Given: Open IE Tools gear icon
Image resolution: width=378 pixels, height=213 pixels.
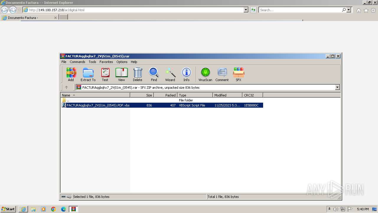Looking at the screenshot, I should point(373,10).
